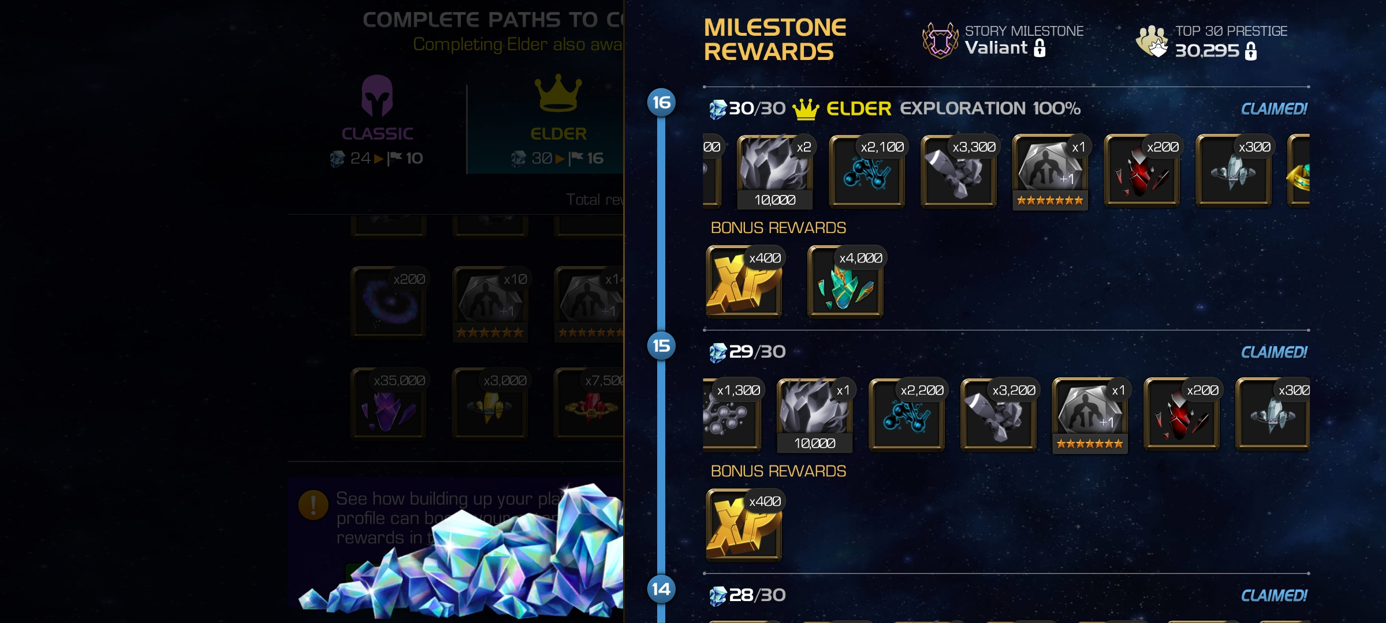Tap the CLAIMED! label for 29/30 milestone
The image size is (1386, 623).
[x=1274, y=352]
